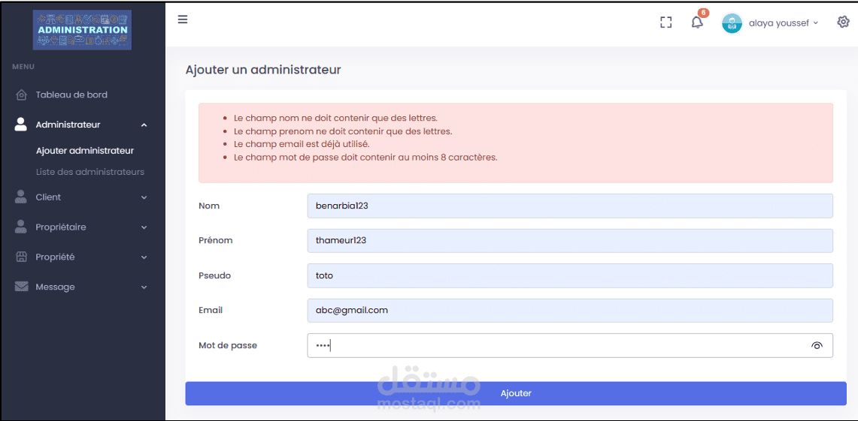Enter fullscreen mode with the brackets icon

(x=665, y=23)
